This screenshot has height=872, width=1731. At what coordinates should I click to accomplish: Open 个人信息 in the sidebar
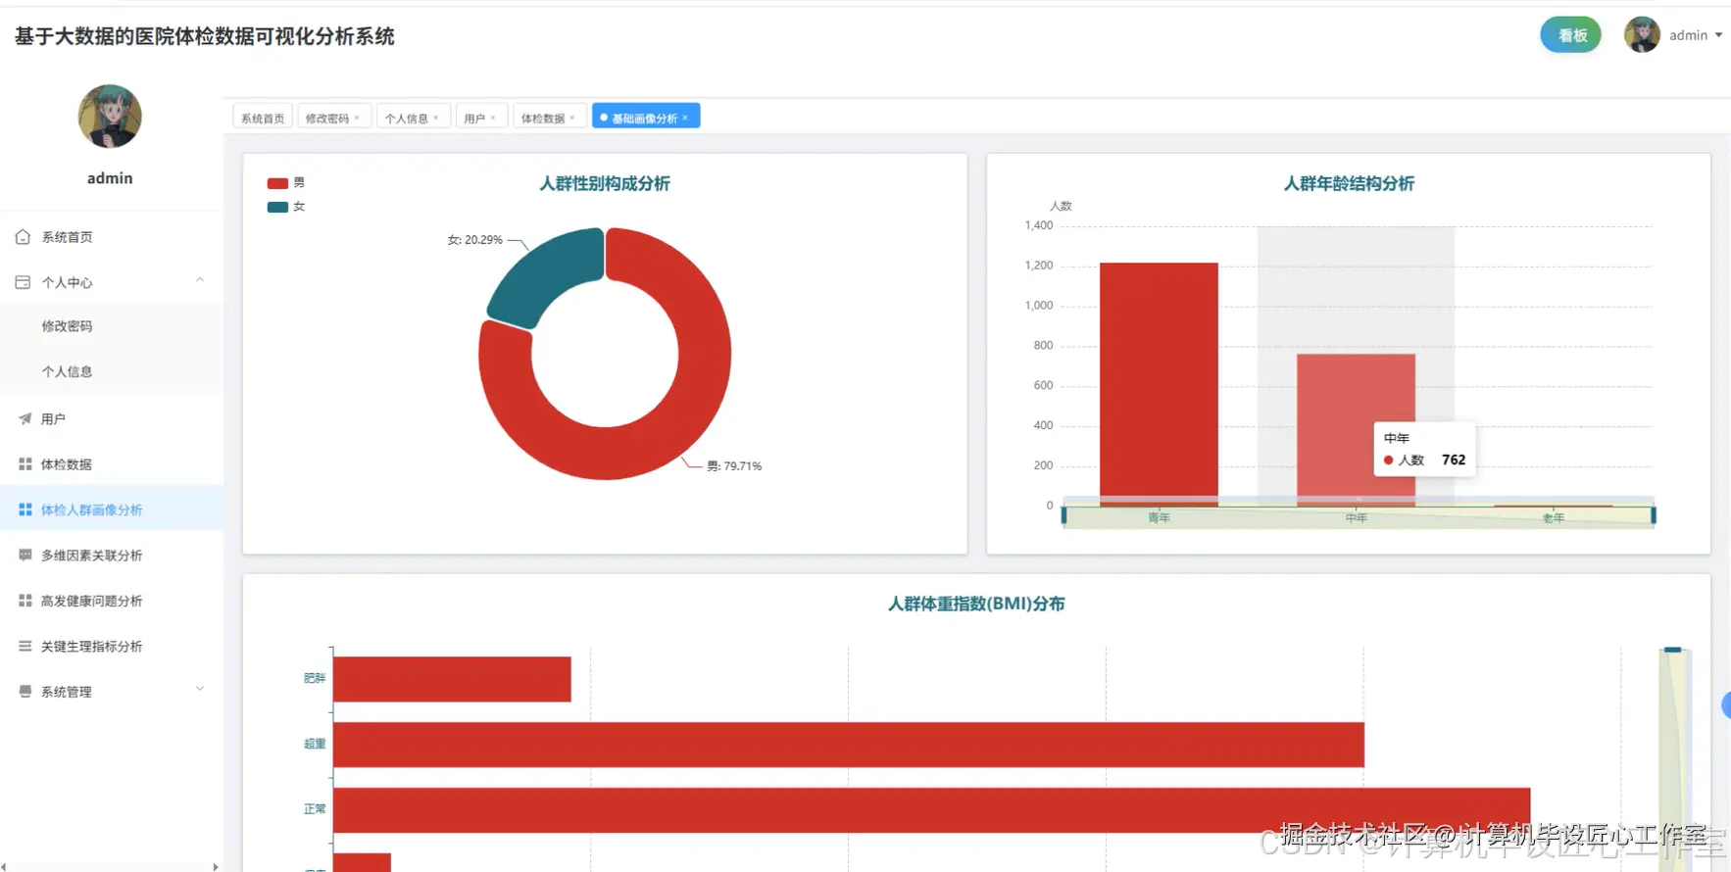click(x=112, y=371)
